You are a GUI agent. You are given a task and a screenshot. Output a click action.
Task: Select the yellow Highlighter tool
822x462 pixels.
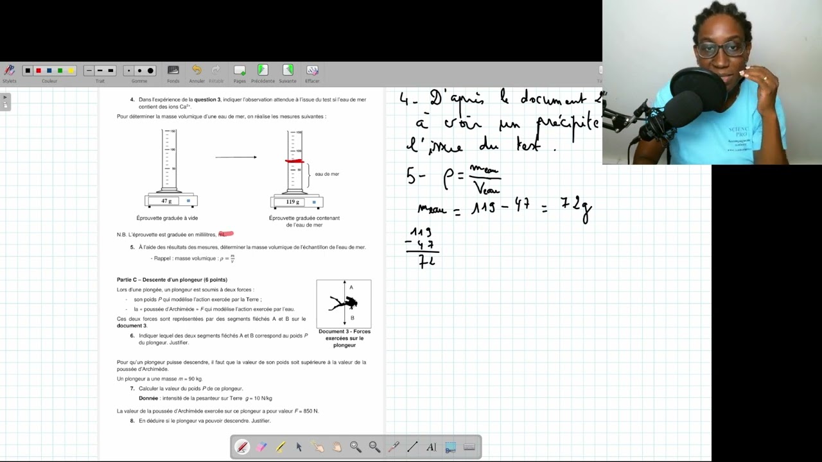(x=280, y=447)
